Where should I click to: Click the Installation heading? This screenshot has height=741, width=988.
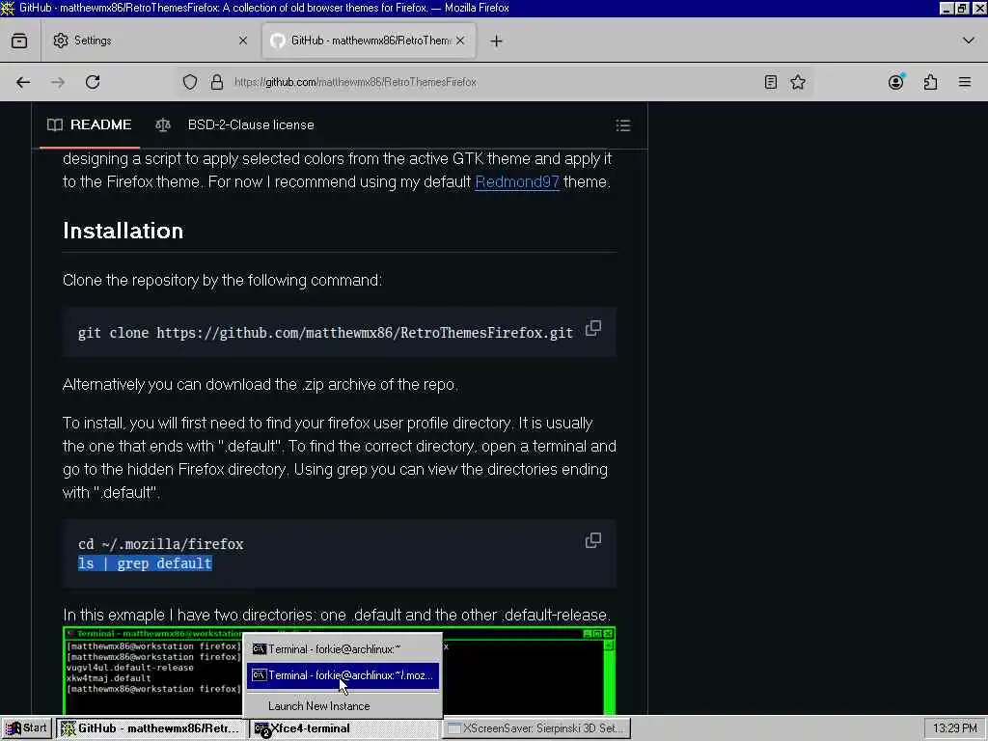coord(123,231)
